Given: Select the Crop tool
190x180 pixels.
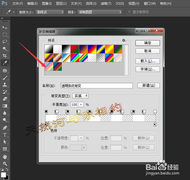Looking at the screenshot, I should tap(5, 56).
